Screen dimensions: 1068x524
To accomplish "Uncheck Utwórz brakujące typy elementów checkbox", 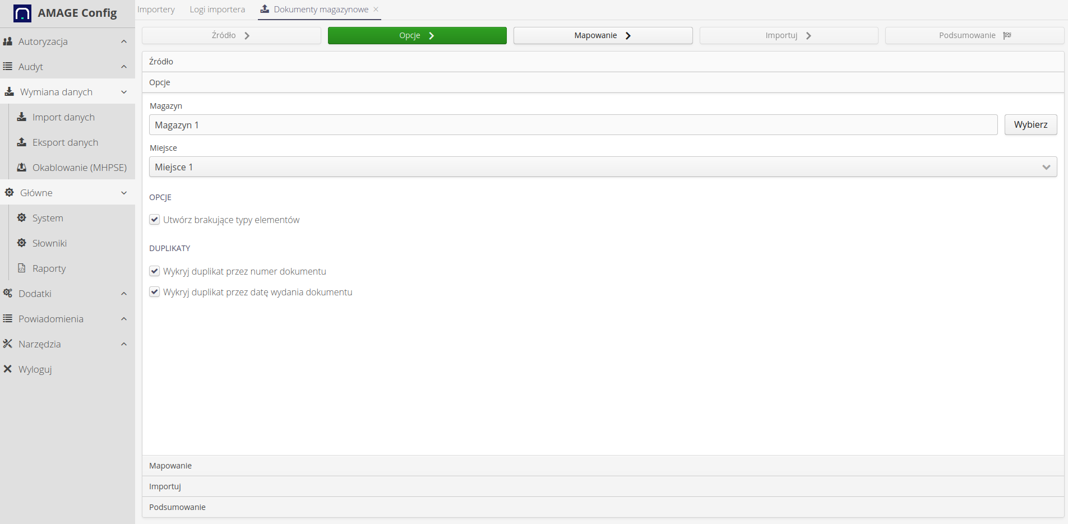I will tap(155, 220).
